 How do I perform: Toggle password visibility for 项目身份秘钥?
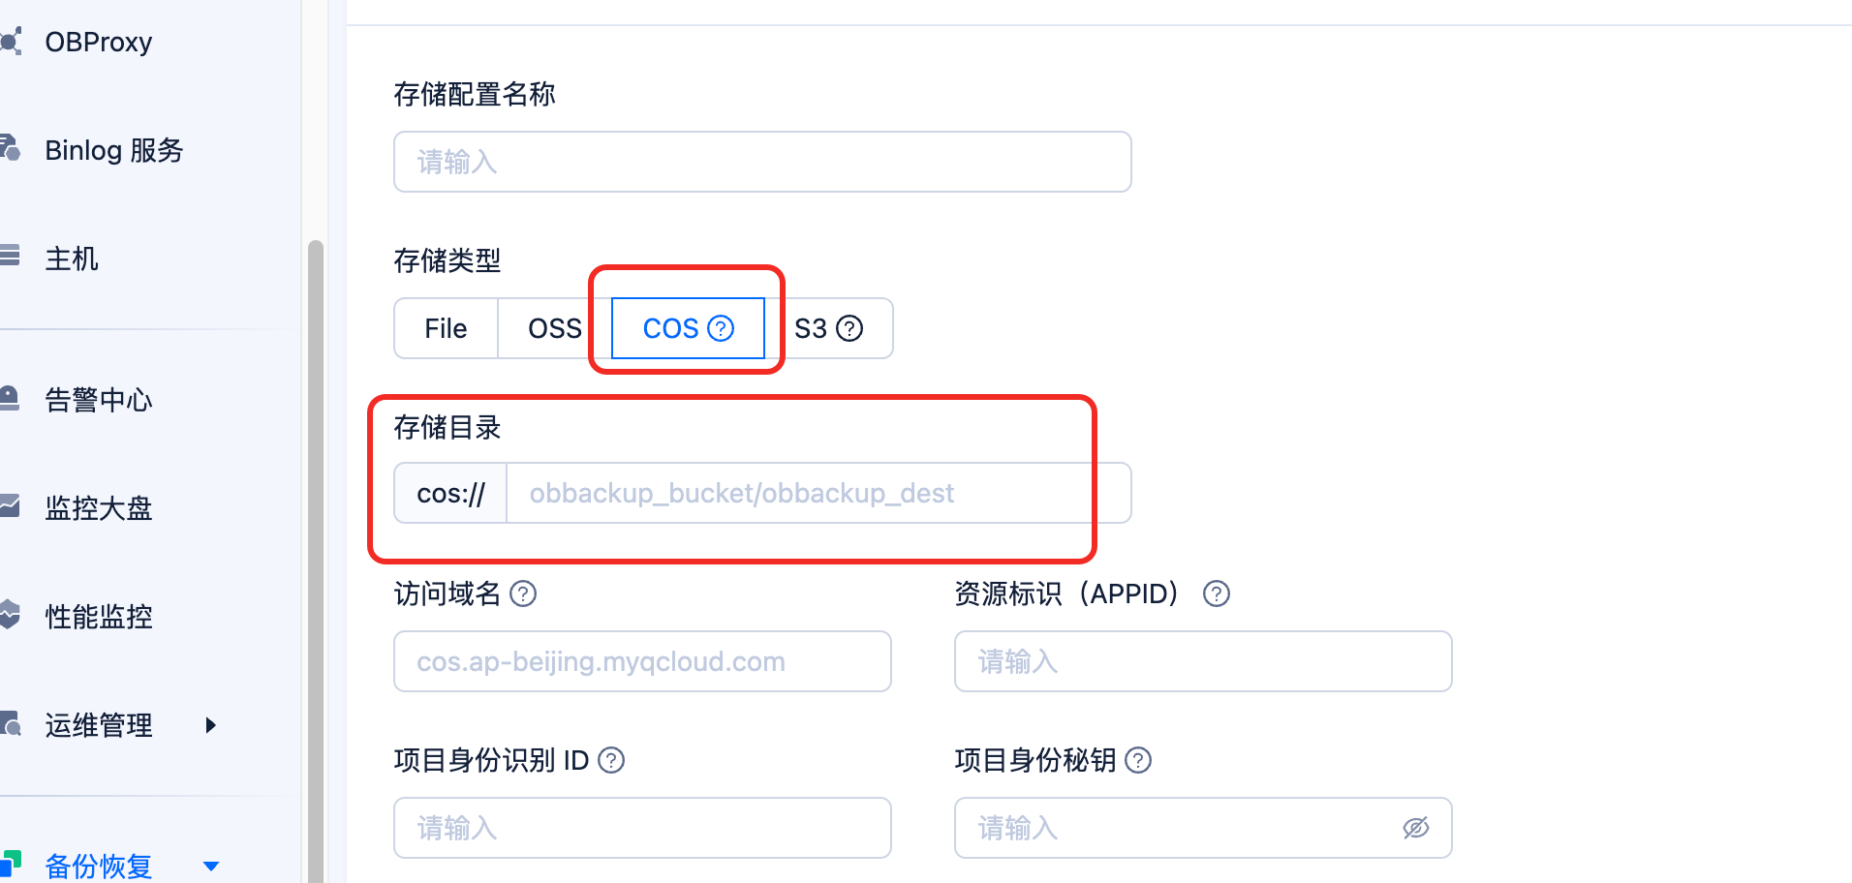(x=1415, y=828)
